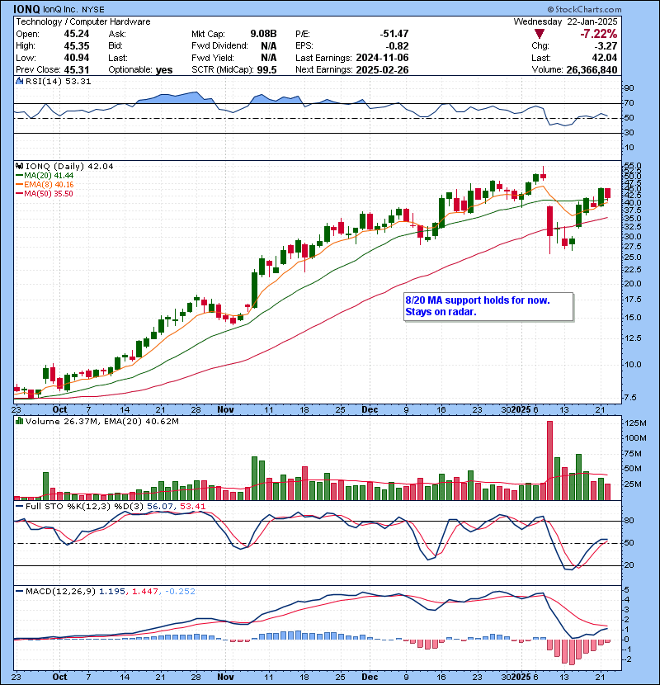The width and height of the screenshot is (660, 685).
Task: Click the volume bars icon beside Volume label
Action: click(x=19, y=421)
